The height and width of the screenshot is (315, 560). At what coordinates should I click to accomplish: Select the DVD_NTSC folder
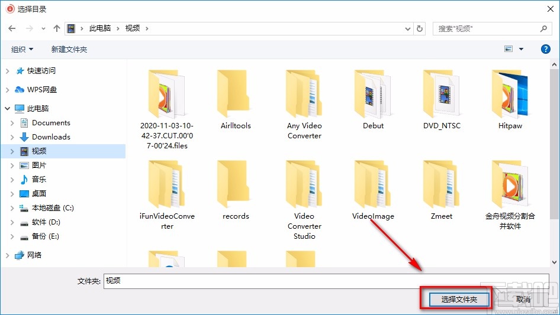coord(442,99)
